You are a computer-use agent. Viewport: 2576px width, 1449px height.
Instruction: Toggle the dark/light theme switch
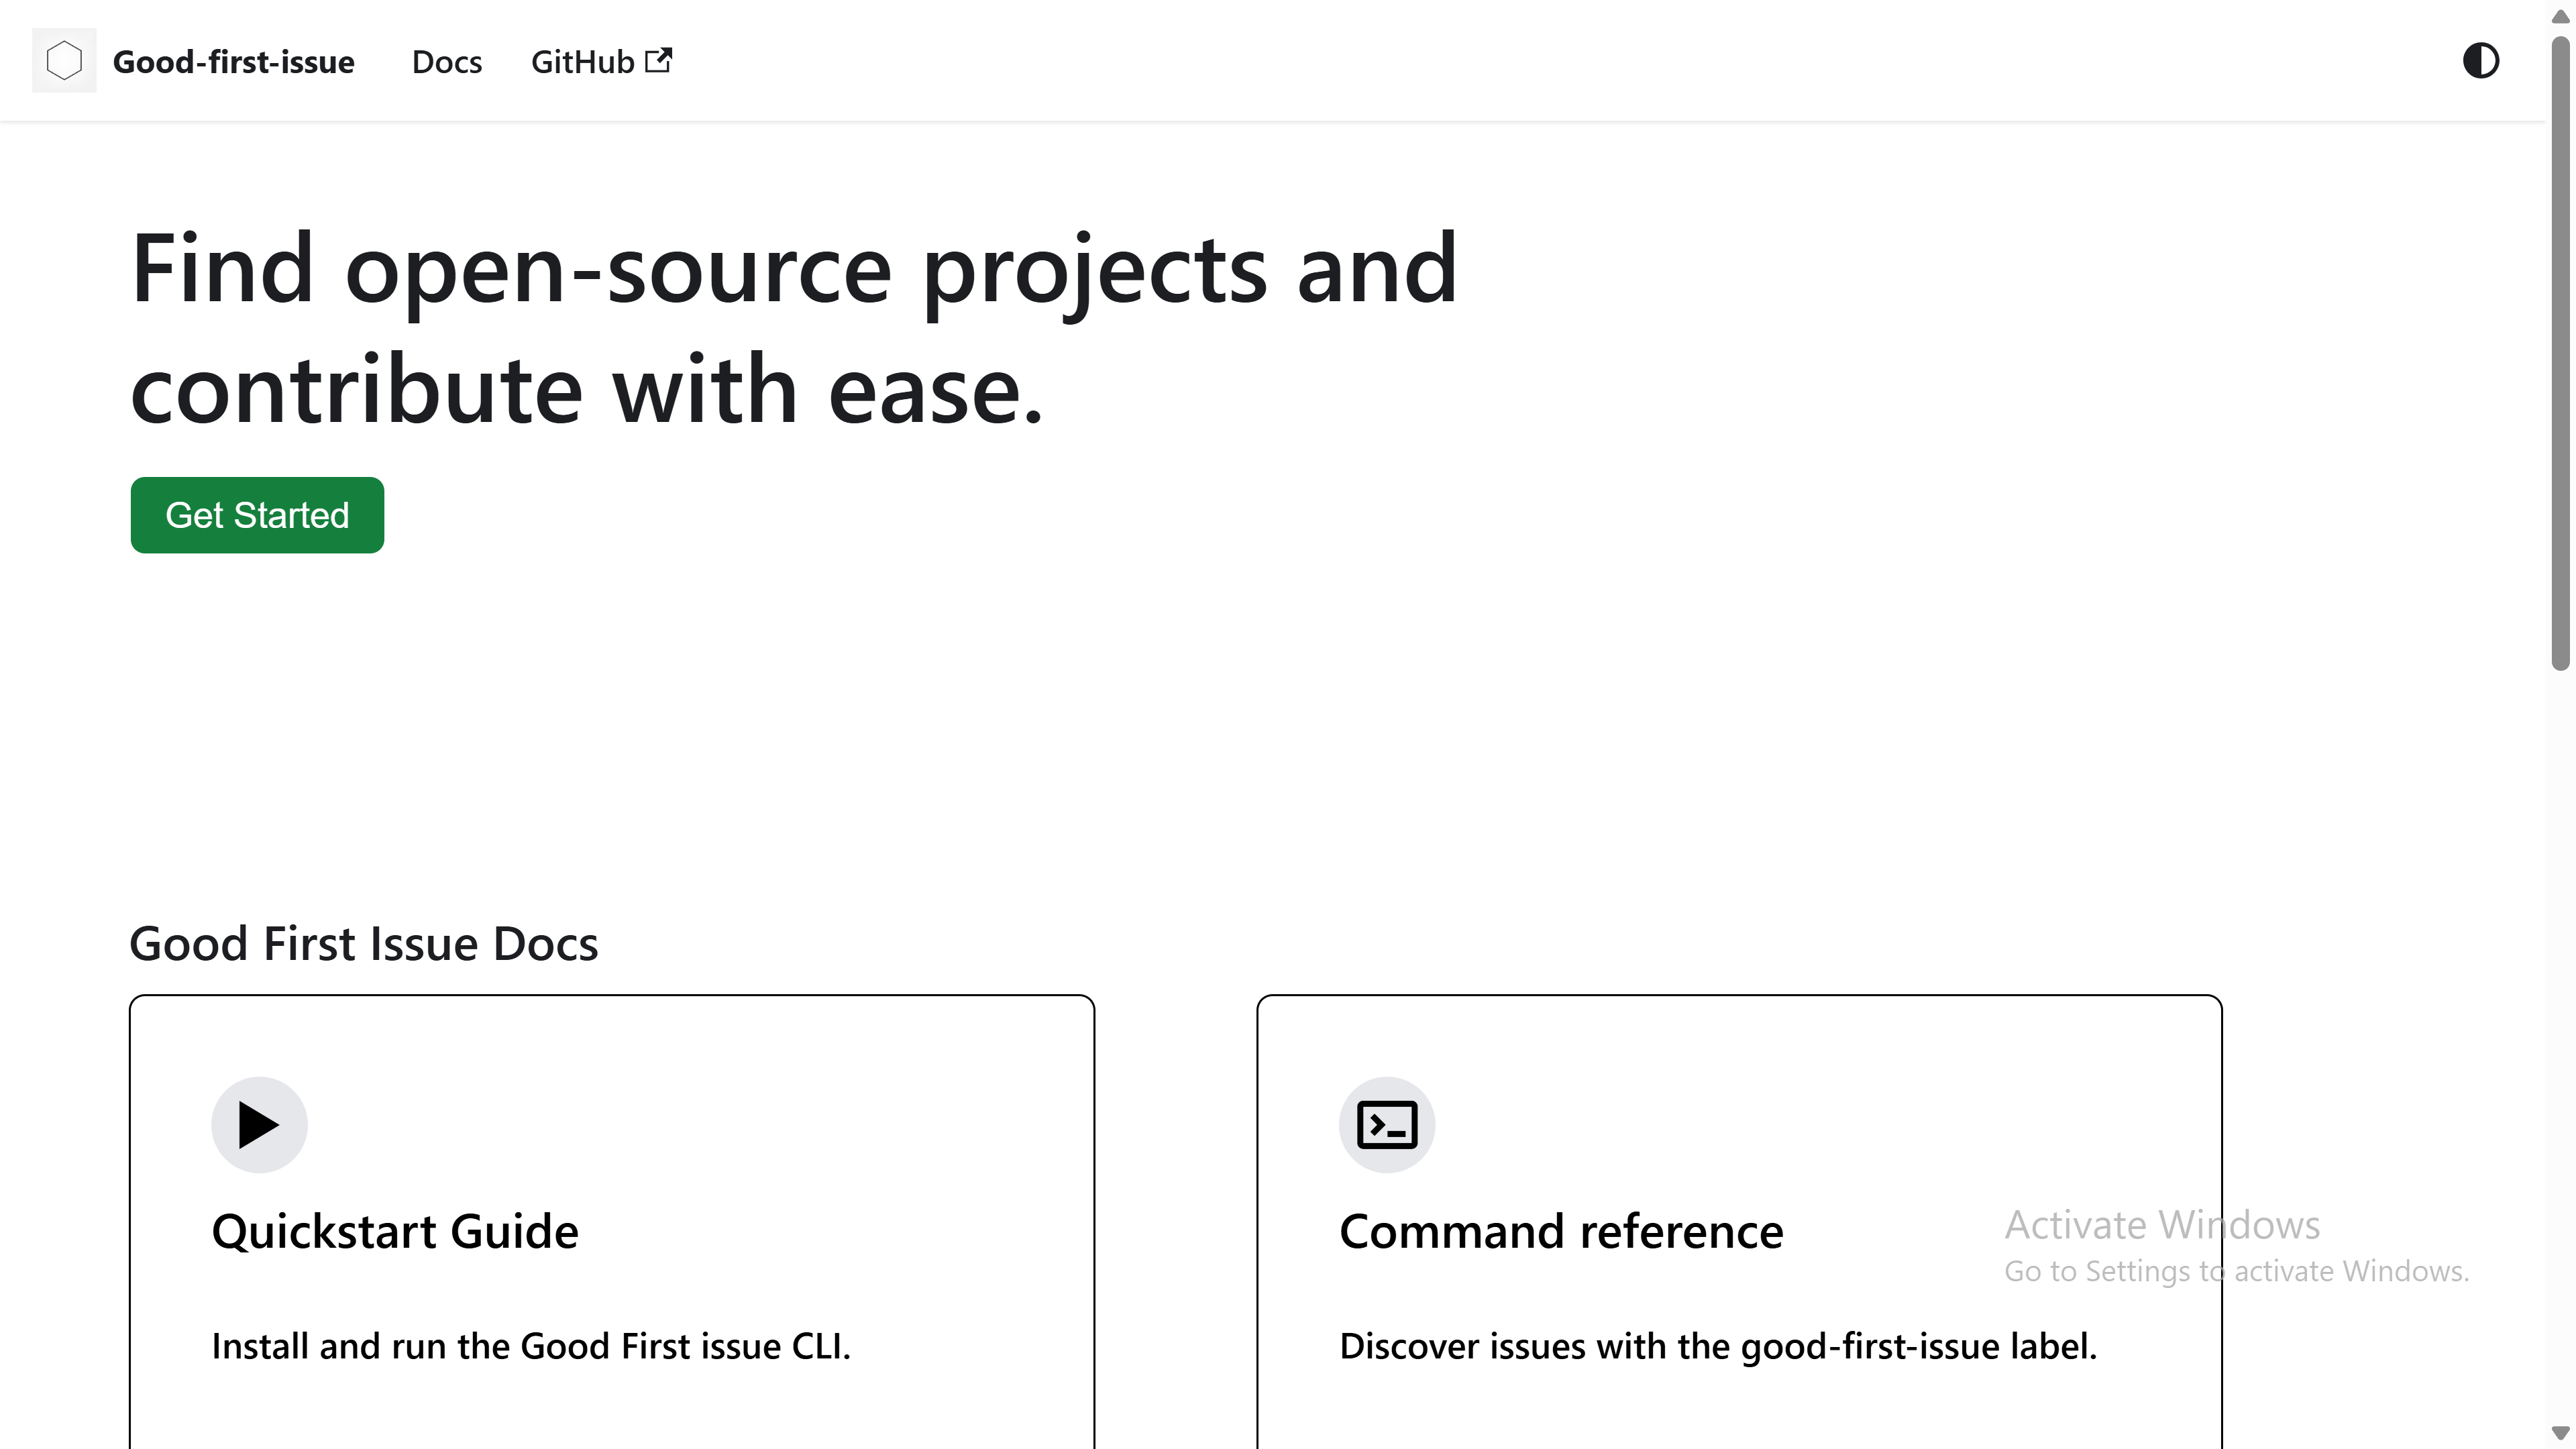(x=2480, y=61)
